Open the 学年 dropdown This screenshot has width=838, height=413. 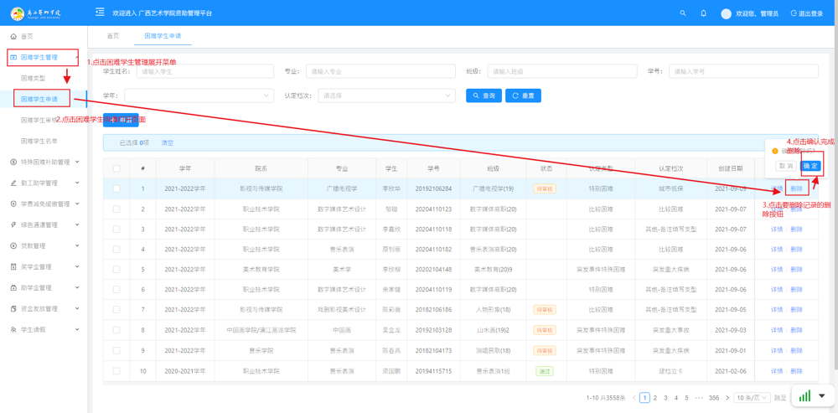199,96
